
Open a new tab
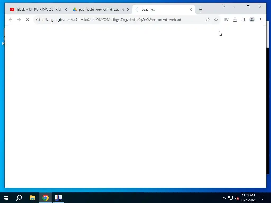[x=201, y=10]
